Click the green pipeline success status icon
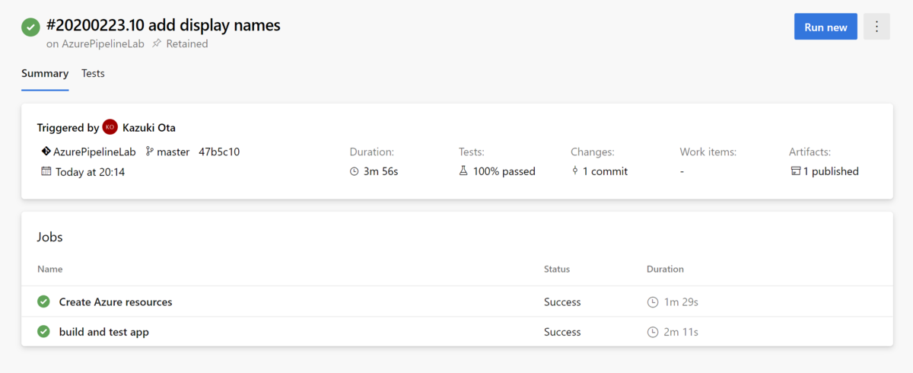The width and height of the screenshot is (913, 373). coord(31,27)
